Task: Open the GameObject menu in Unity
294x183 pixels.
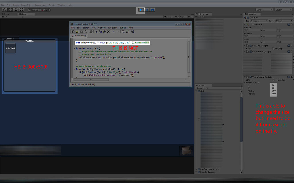Action: pyautogui.click(x=26, y=5)
